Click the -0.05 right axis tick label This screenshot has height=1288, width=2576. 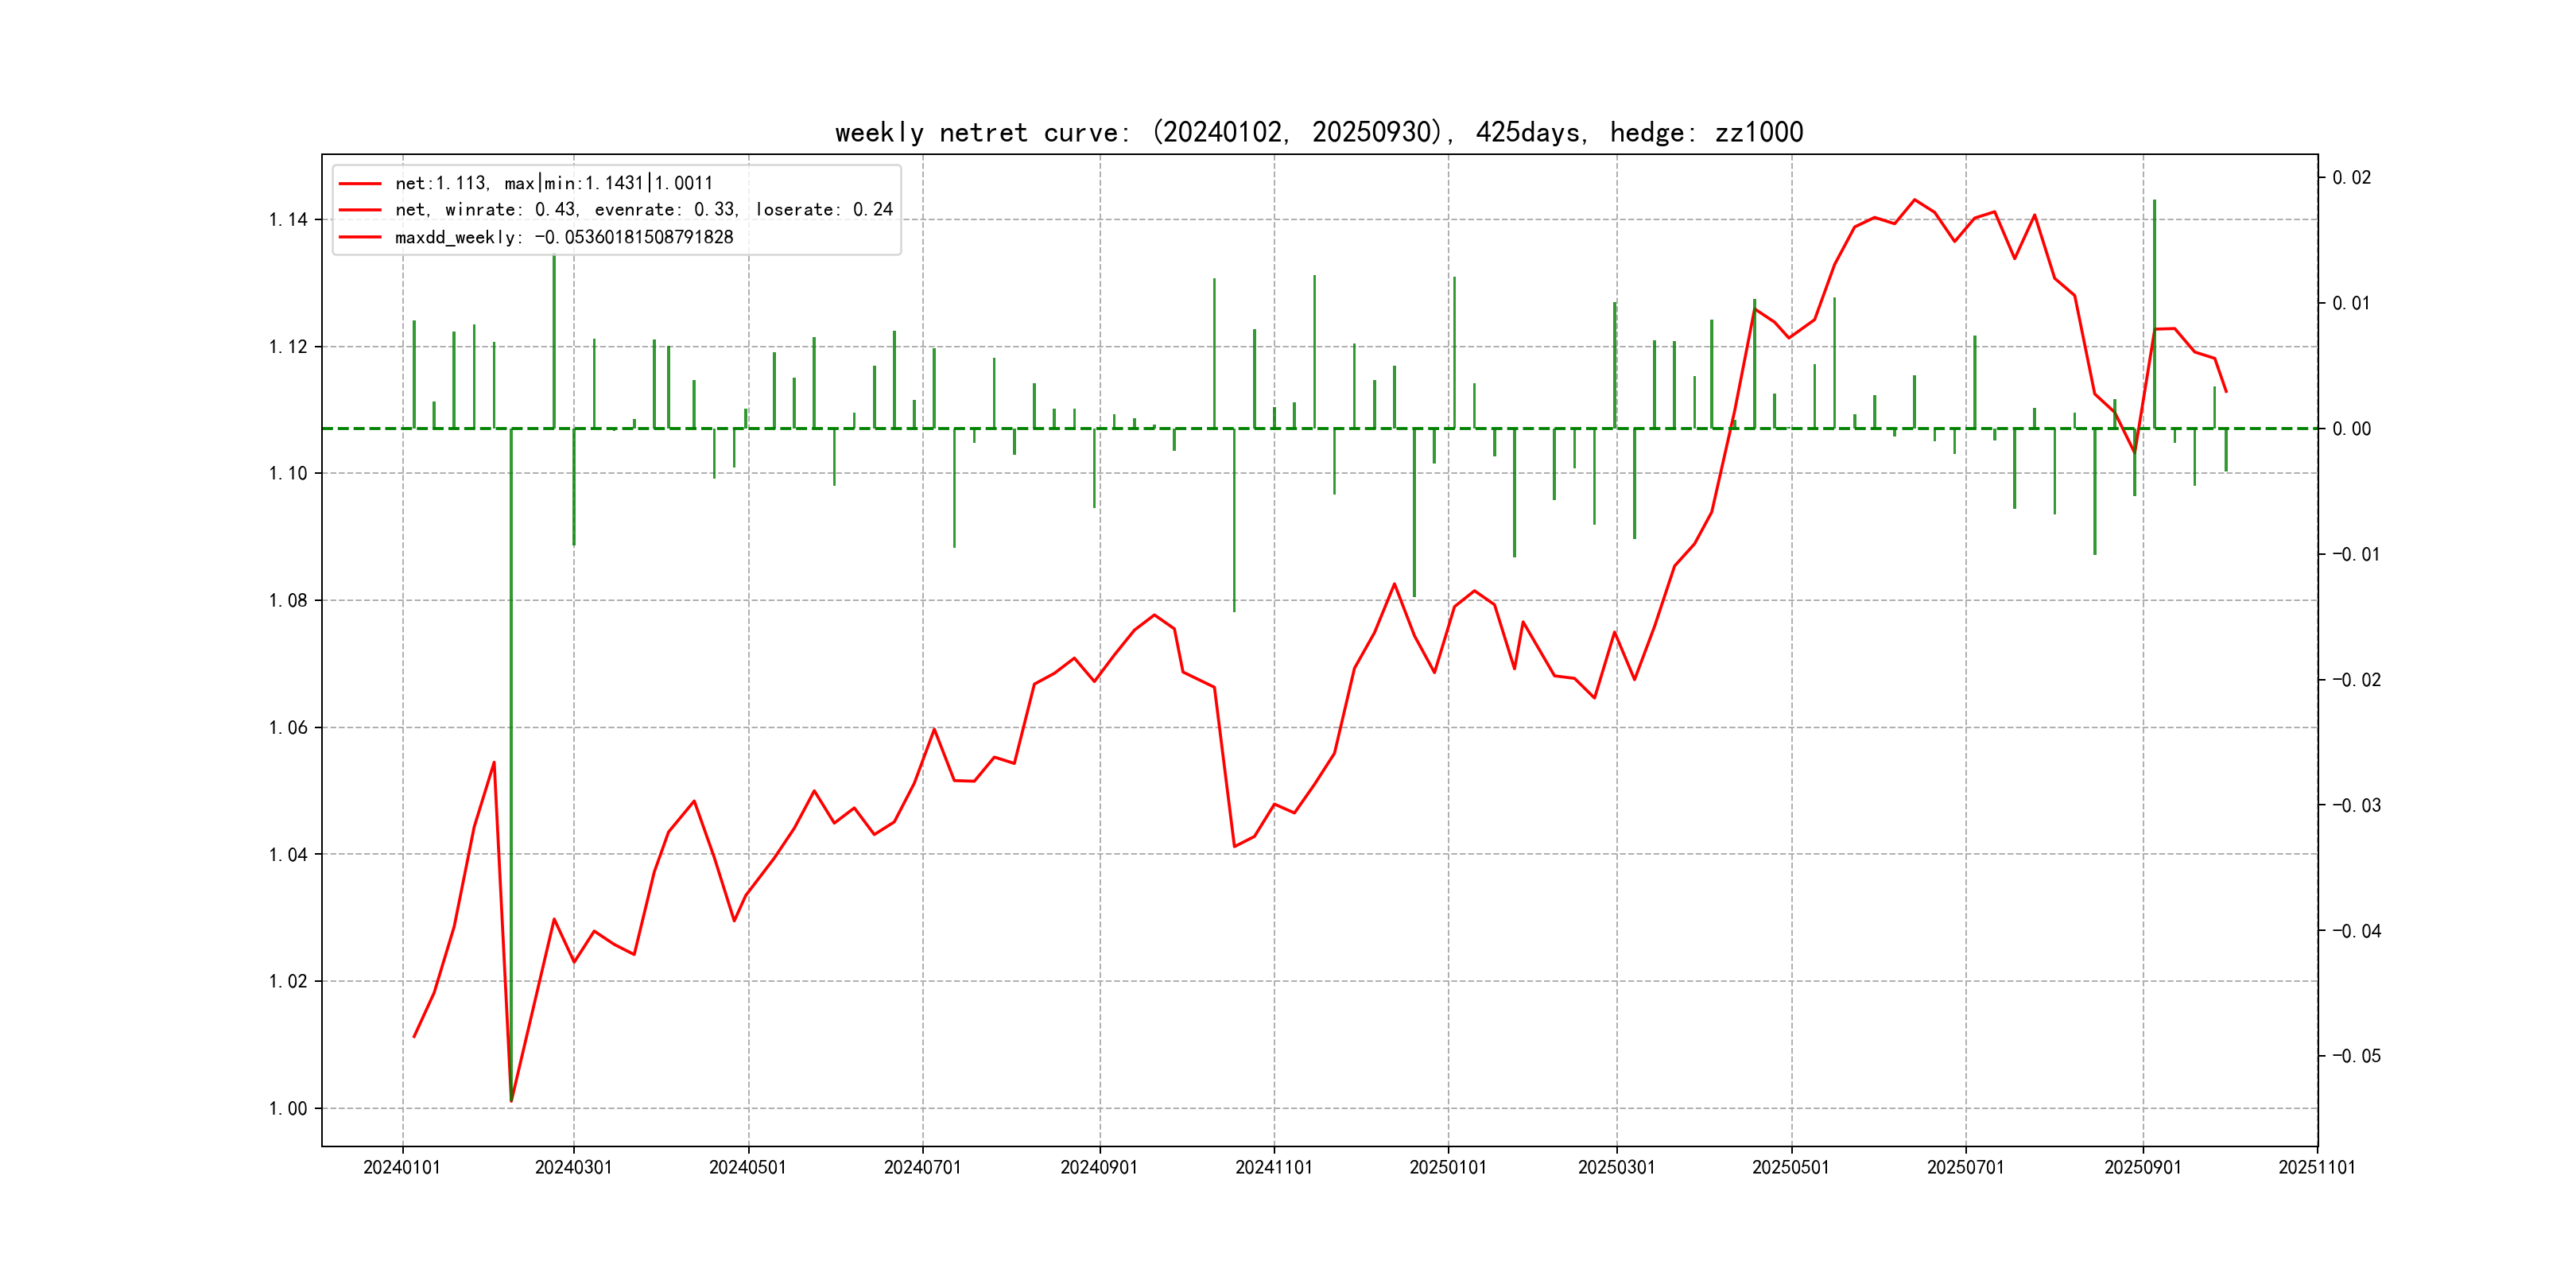pyautogui.click(x=2356, y=1056)
